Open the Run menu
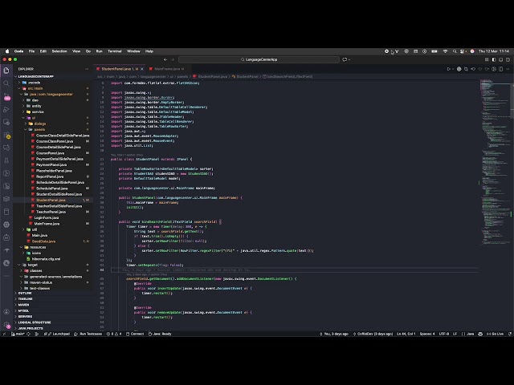Screen dimensions: 514x385 (99, 51)
